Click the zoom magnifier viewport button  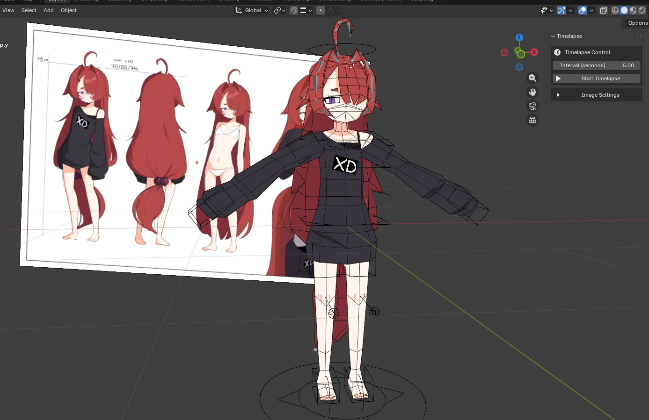pos(532,78)
